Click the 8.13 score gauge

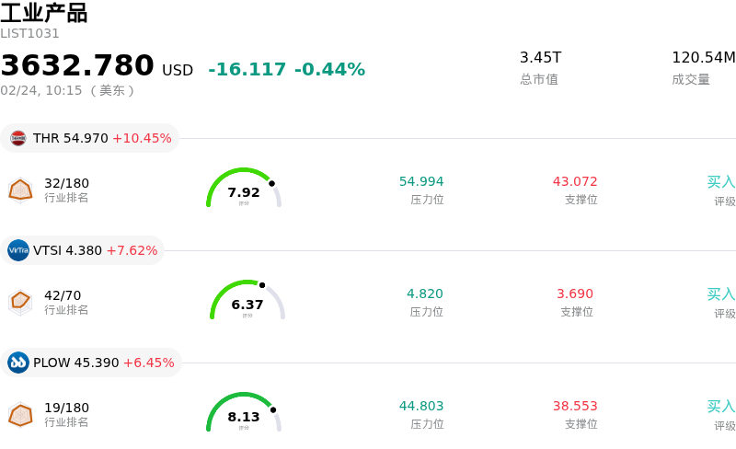pyautogui.click(x=244, y=413)
